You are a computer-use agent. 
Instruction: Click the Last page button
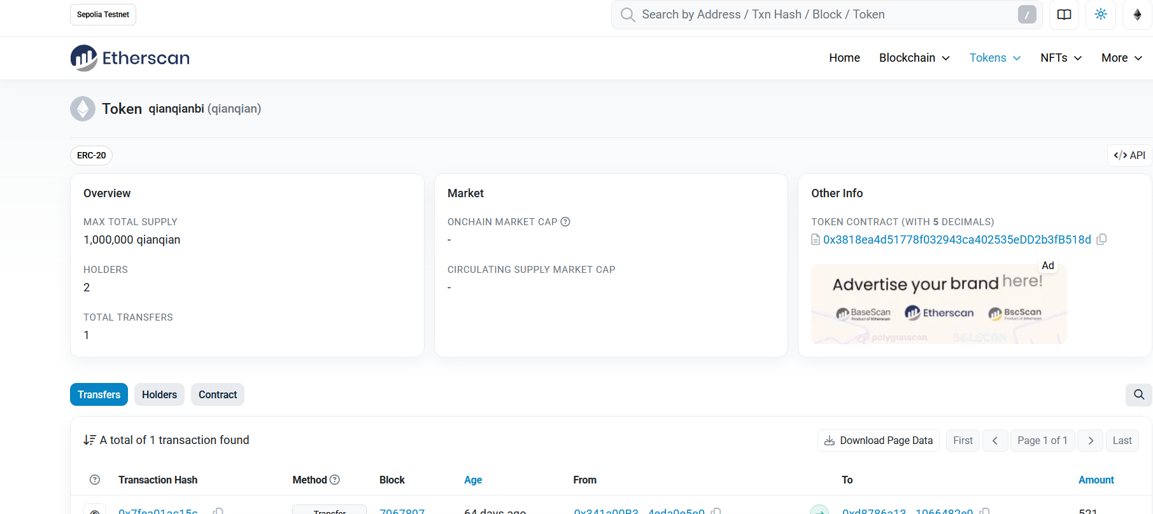pyautogui.click(x=1122, y=440)
